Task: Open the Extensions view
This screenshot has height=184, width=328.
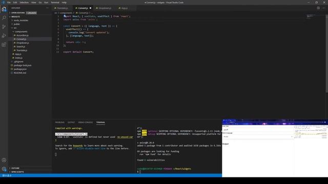Action: click(4, 44)
